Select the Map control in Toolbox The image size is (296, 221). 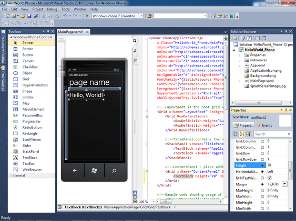[x=32, y=103]
